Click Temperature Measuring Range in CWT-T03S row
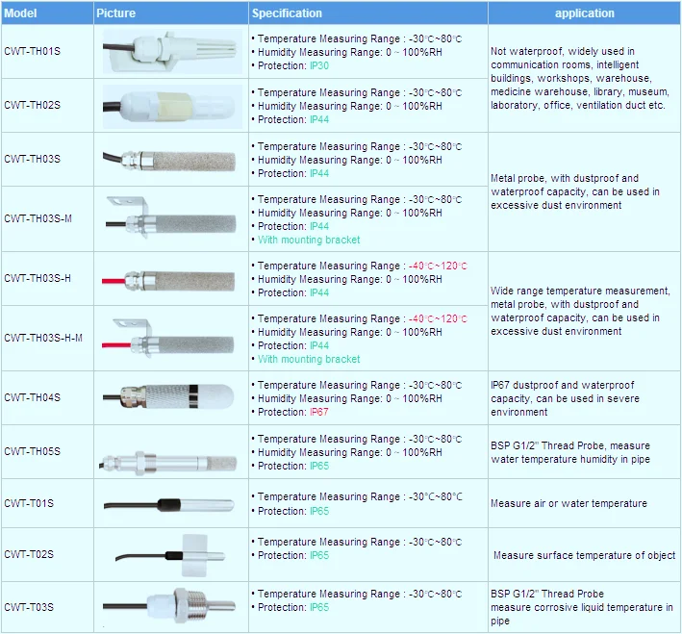 (360, 594)
